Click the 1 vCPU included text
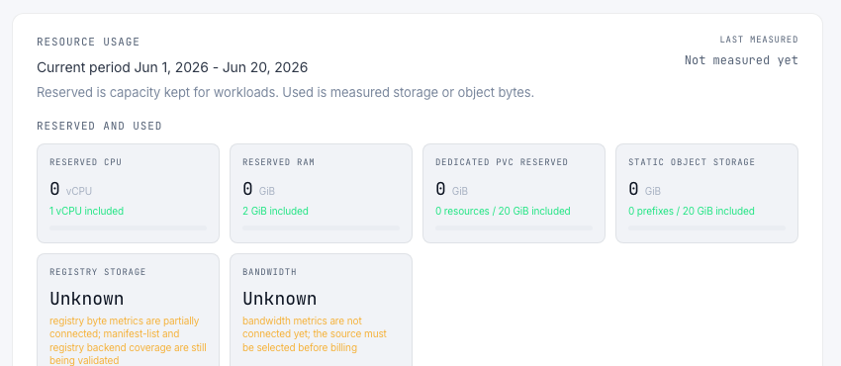 pos(86,211)
